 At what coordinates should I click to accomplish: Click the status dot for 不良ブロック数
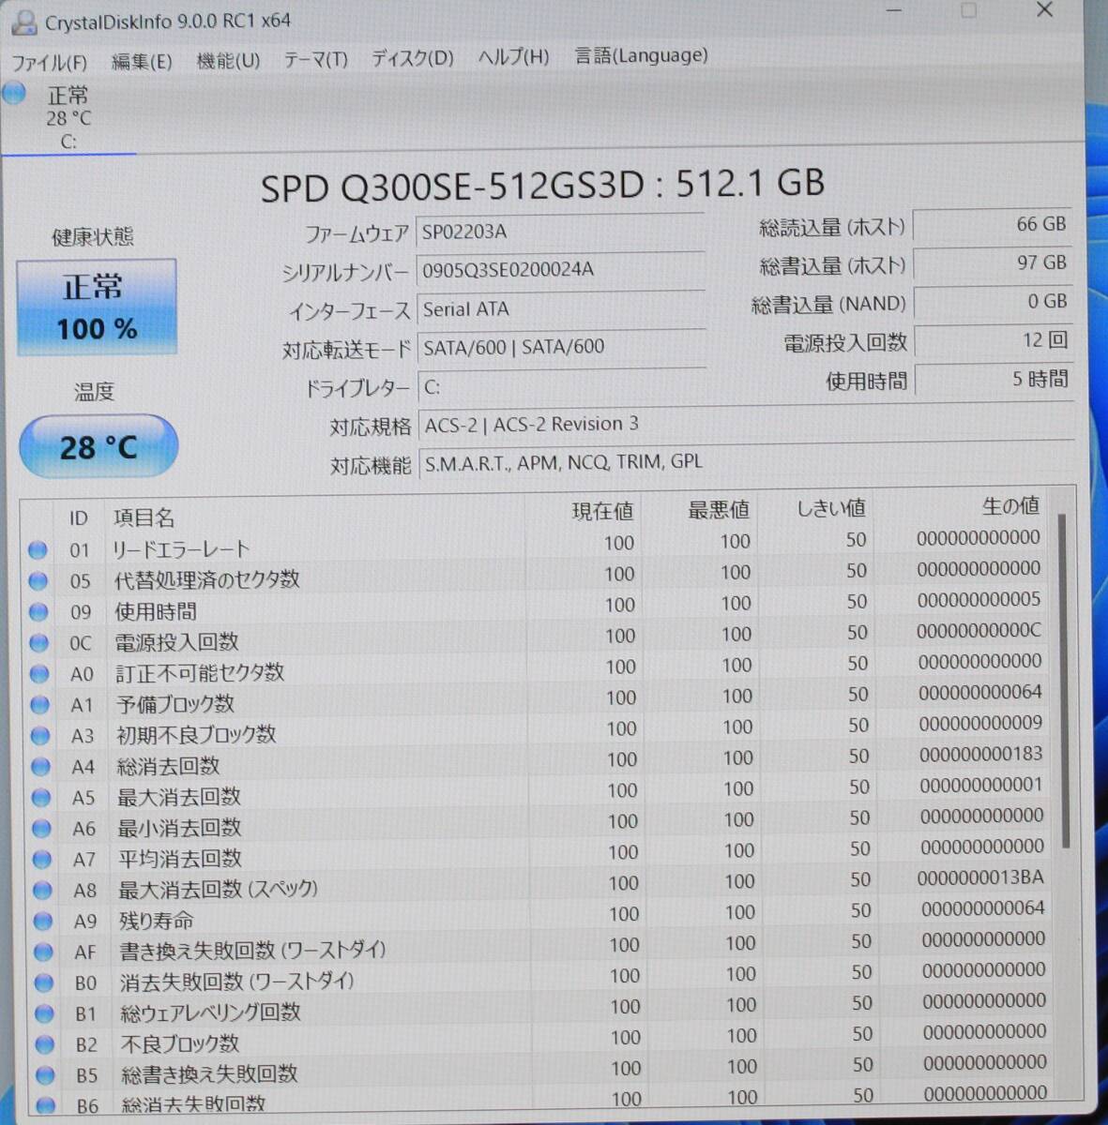click(x=42, y=1044)
